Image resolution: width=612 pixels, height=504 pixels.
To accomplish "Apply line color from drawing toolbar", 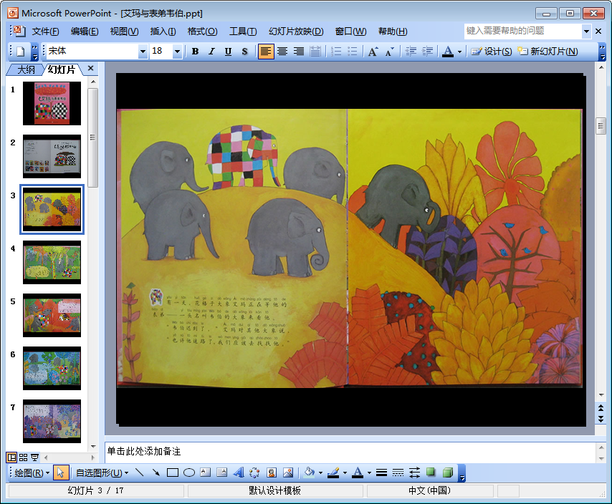I will (x=333, y=473).
